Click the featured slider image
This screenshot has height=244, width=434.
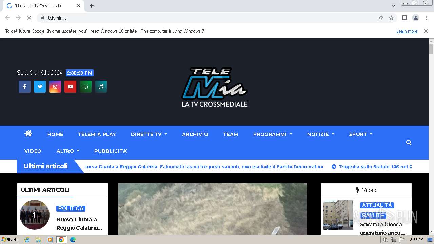(213, 209)
